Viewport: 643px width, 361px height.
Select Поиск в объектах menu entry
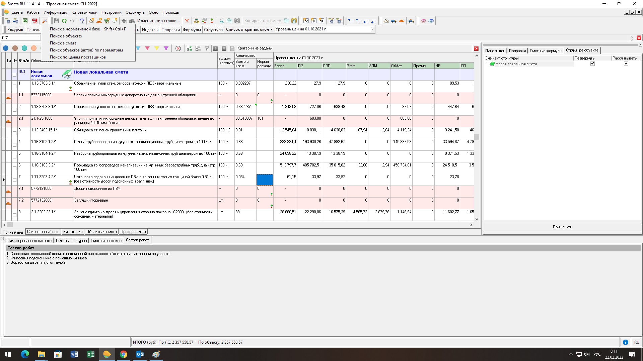[88, 36]
